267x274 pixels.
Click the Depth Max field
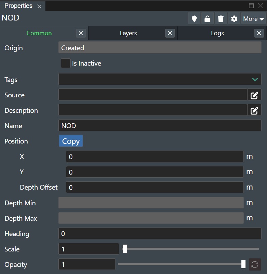coord(151,218)
